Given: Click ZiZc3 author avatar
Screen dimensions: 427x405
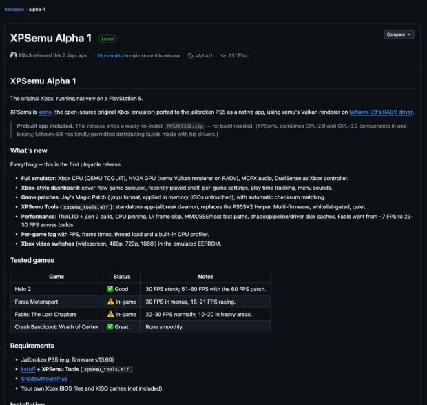Looking at the screenshot, I should click(x=13, y=55).
